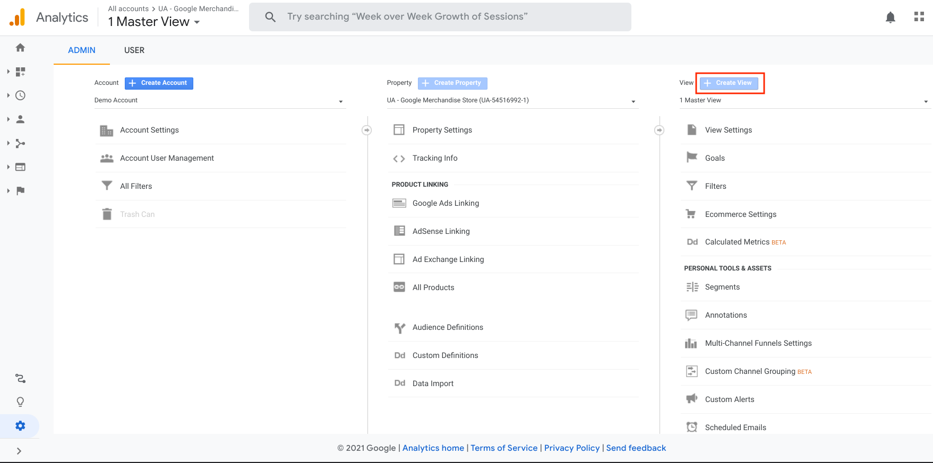This screenshot has width=933, height=463.
Task: Open the Privacy Policy link
Action: pos(572,448)
